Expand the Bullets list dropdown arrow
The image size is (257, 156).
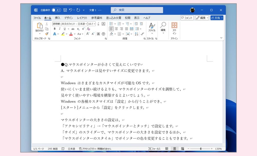click(x=115, y=24)
